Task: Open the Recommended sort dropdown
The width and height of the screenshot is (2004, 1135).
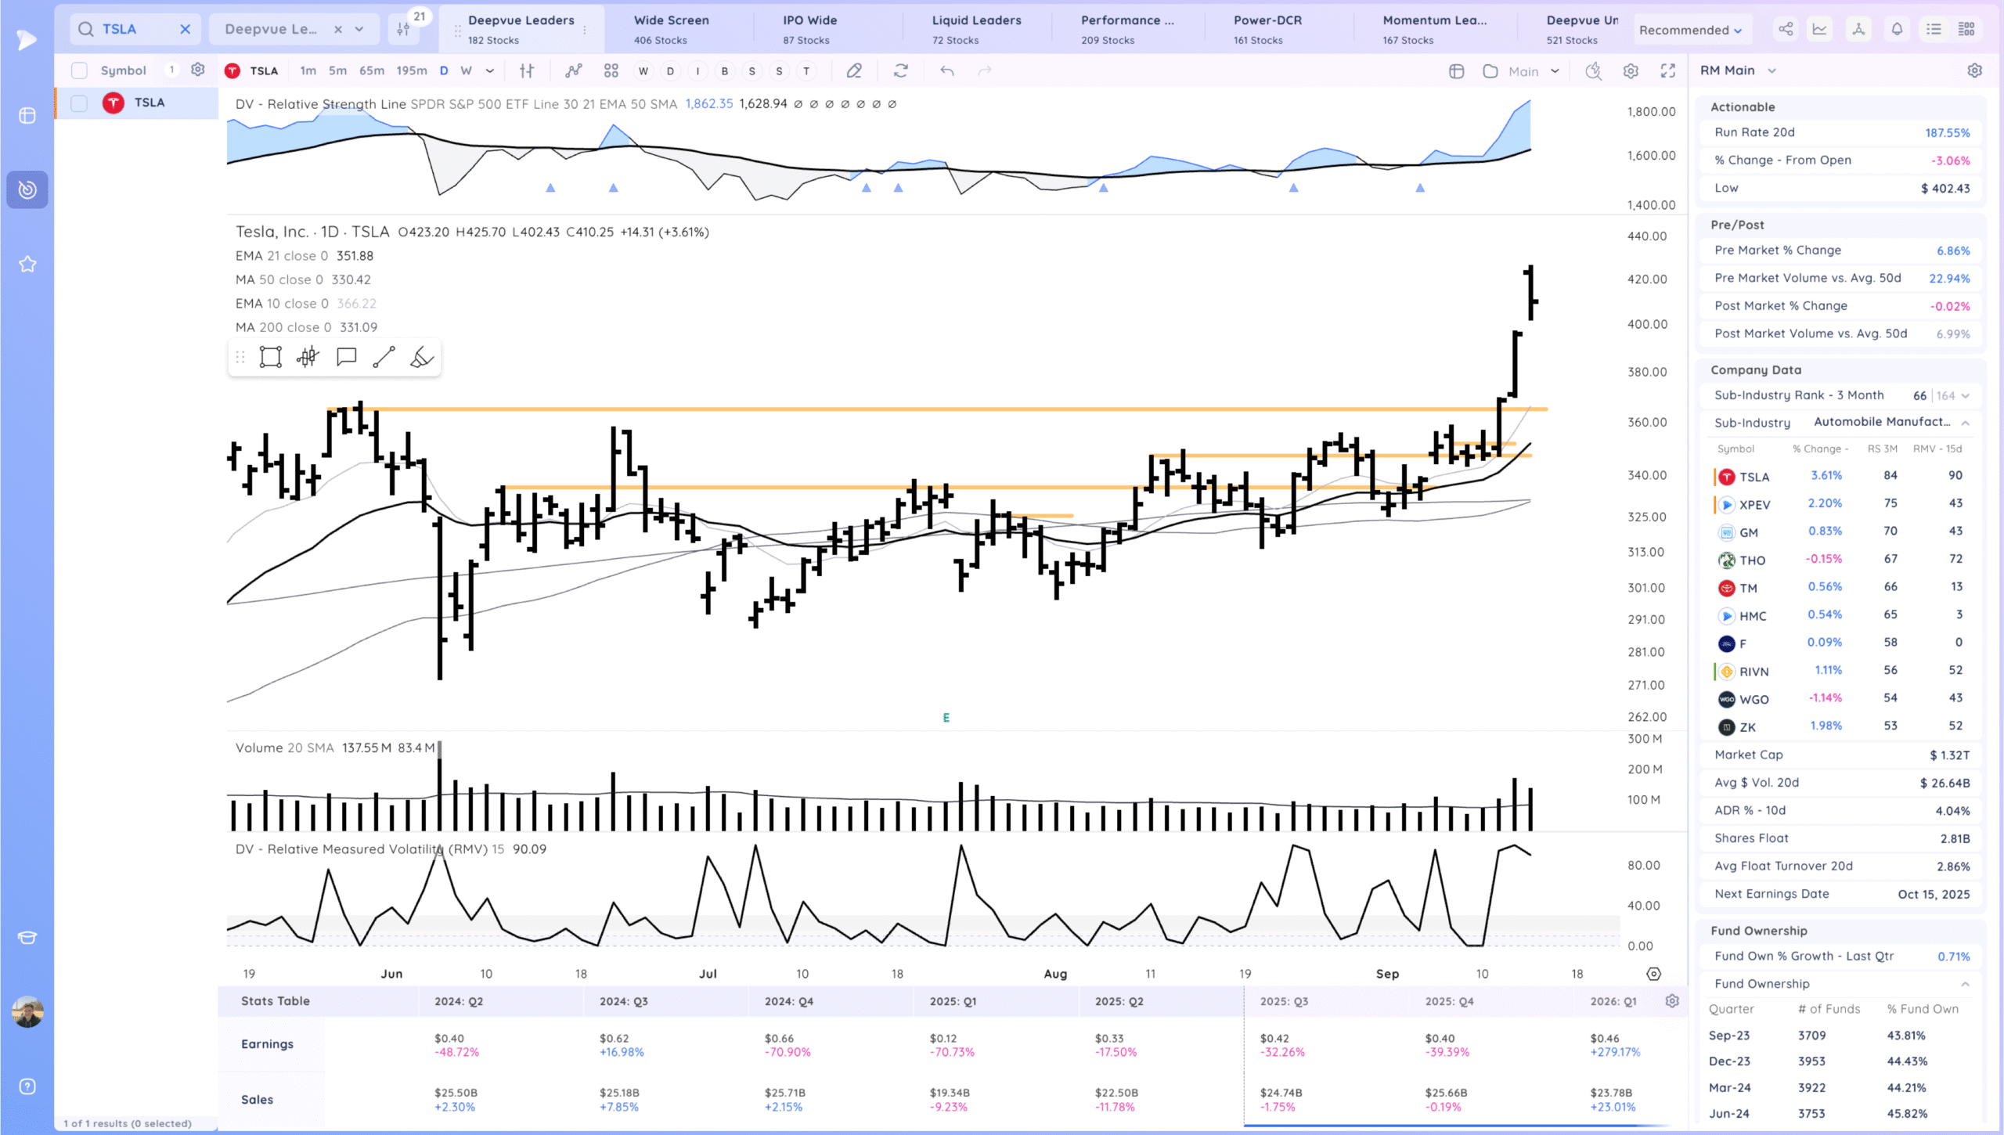Action: point(1691,30)
